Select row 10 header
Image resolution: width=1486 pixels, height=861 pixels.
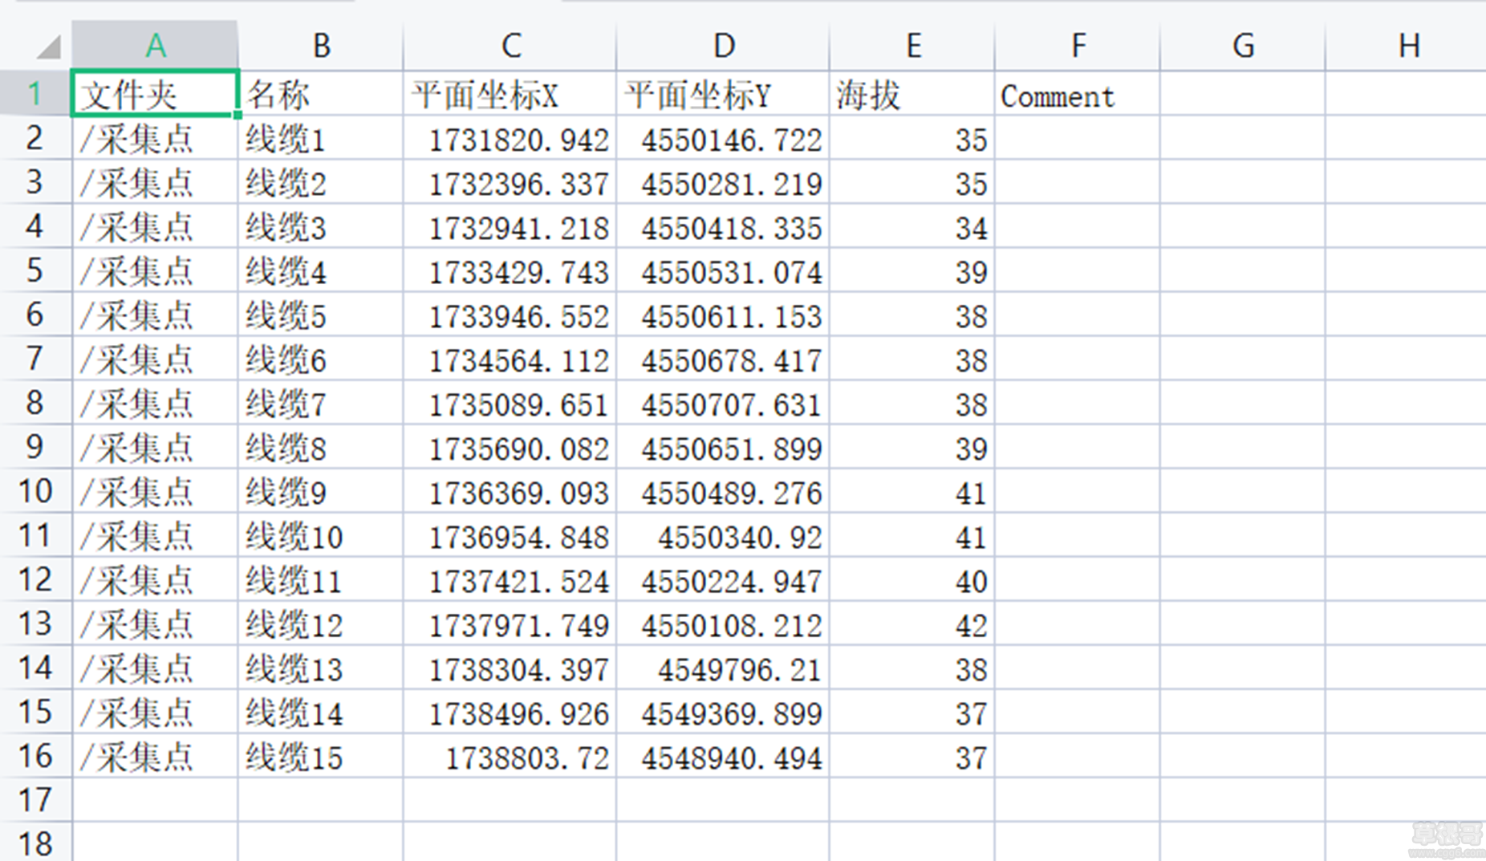(x=35, y=491)
